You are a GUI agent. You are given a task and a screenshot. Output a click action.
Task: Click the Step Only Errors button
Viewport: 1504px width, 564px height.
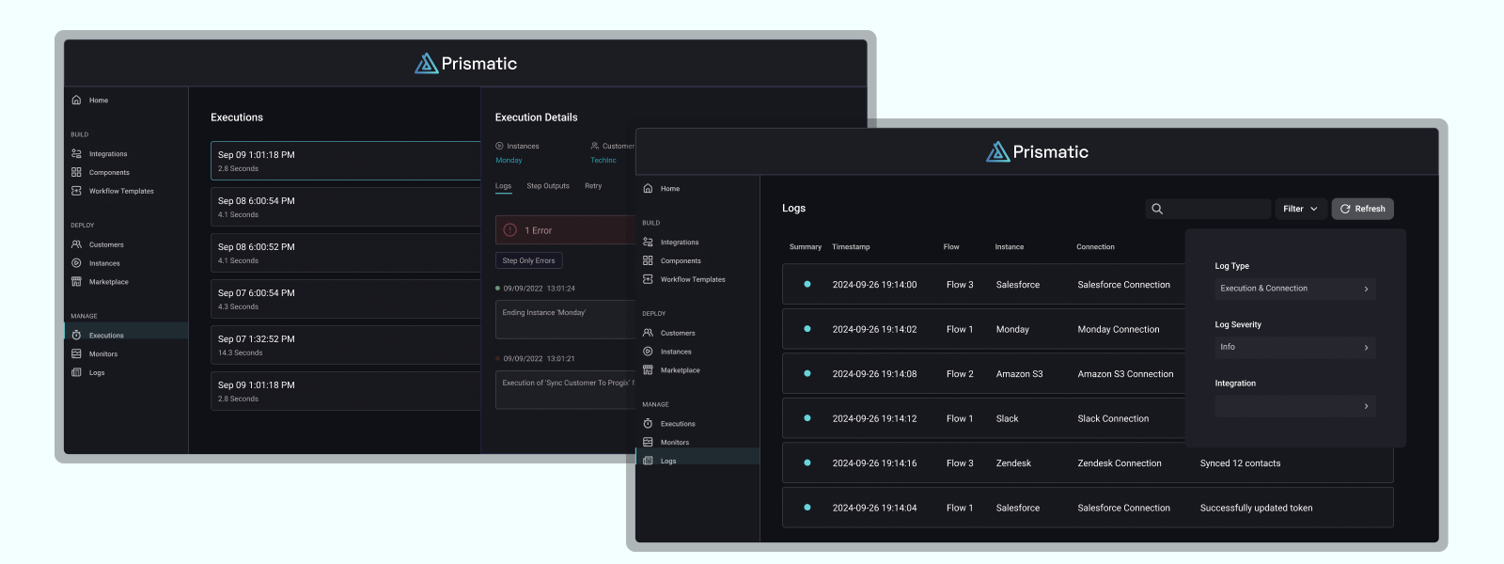(x=528, y=260)
